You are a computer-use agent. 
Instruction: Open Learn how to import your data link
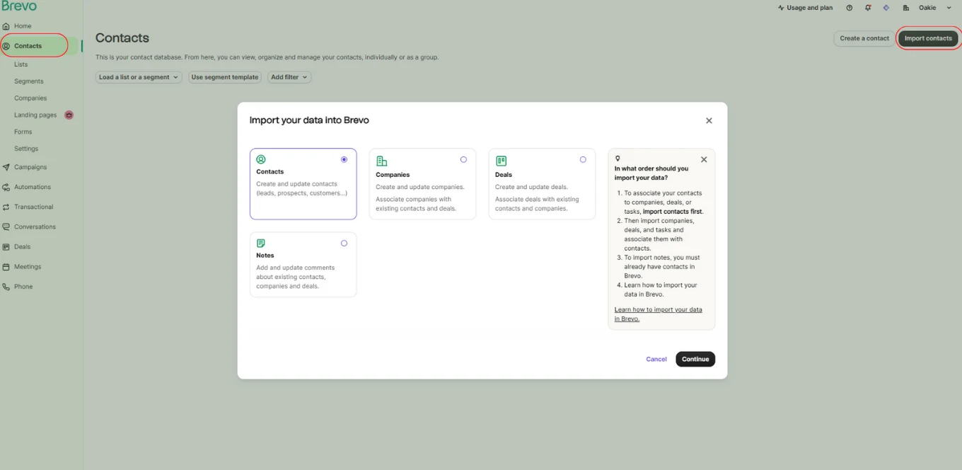tap(659, 314)
